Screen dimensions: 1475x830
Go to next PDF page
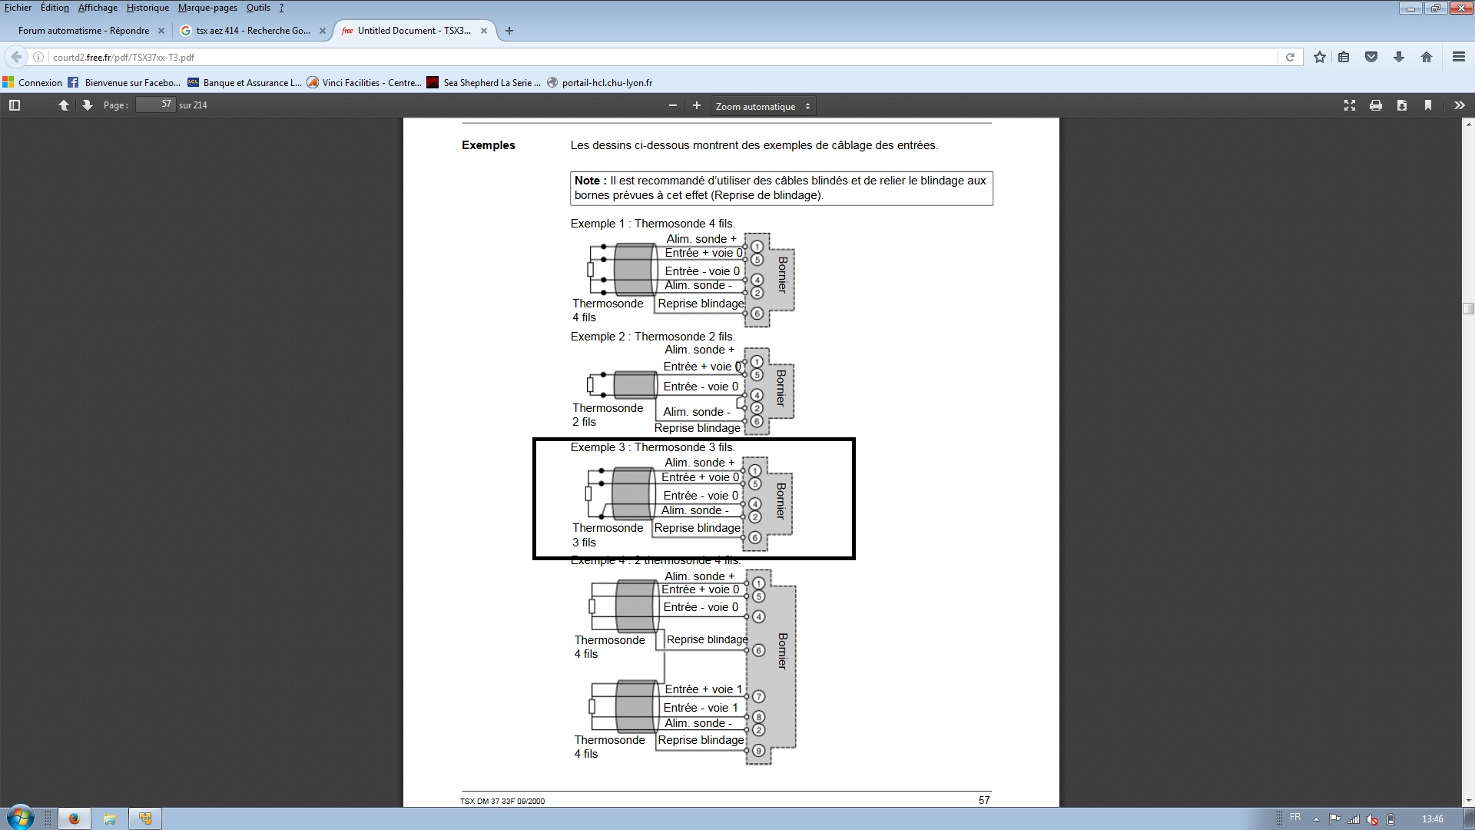[x=87, y=105]
